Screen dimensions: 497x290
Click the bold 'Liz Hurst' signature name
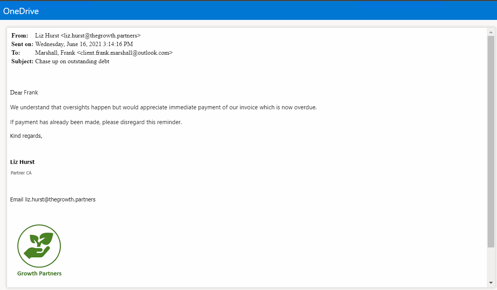22,162
